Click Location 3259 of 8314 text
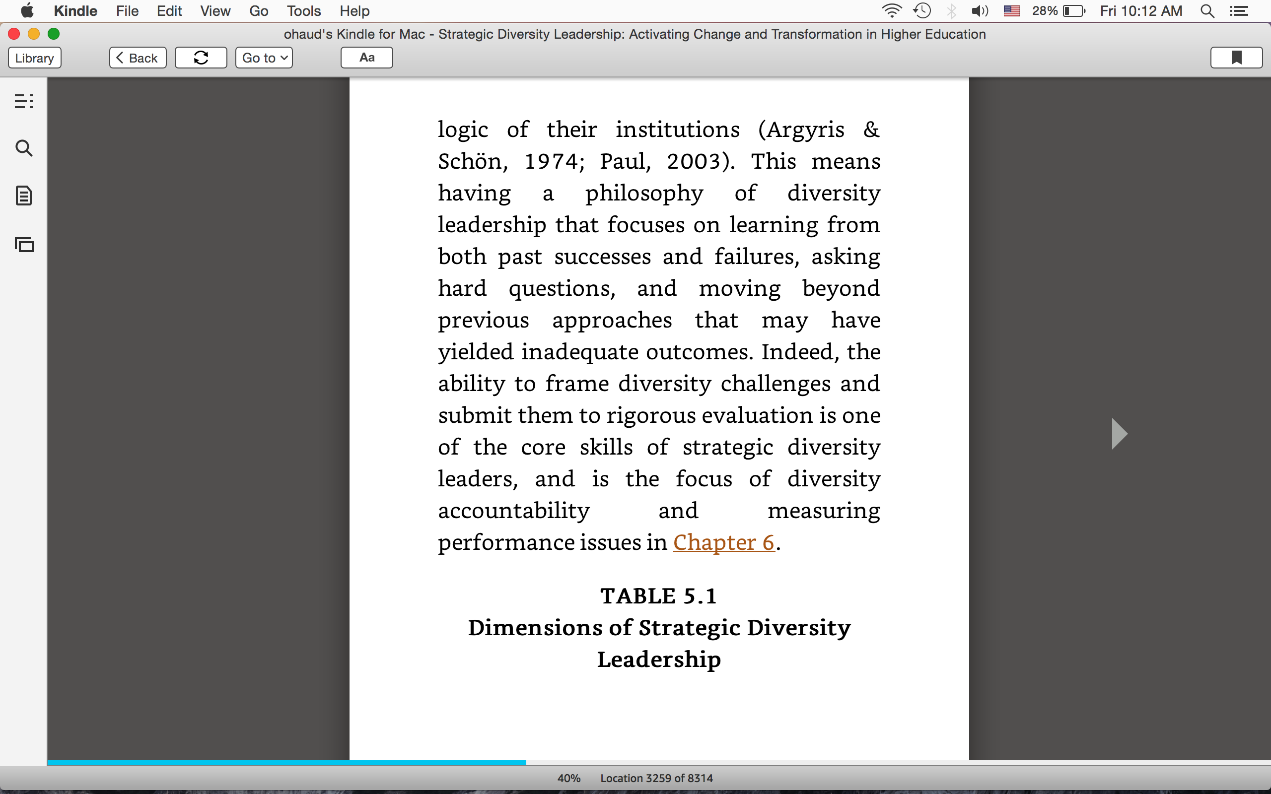 coord(656,778)
